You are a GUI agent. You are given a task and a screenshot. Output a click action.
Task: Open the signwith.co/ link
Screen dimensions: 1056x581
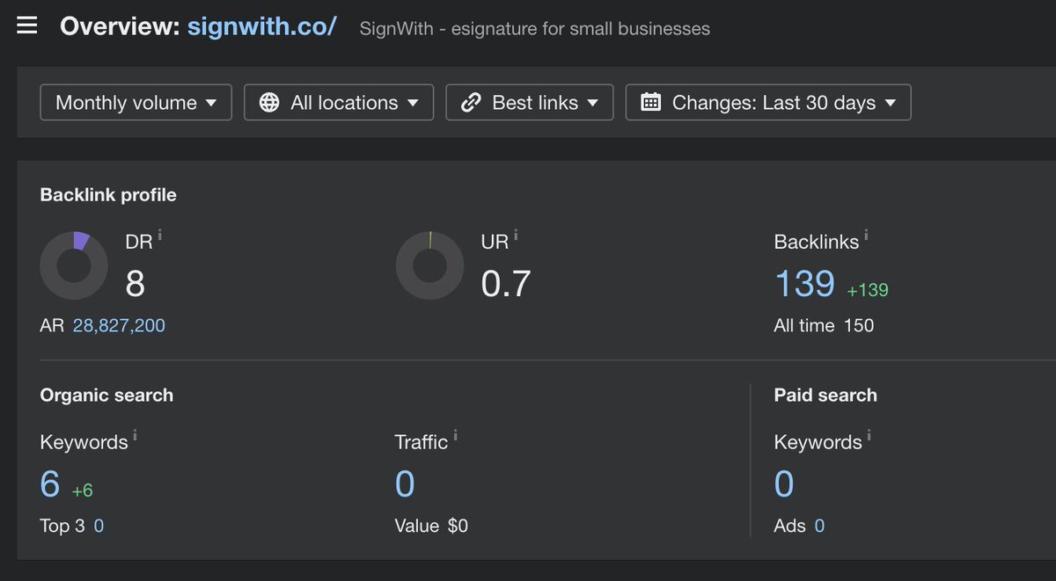coord(261,26)
